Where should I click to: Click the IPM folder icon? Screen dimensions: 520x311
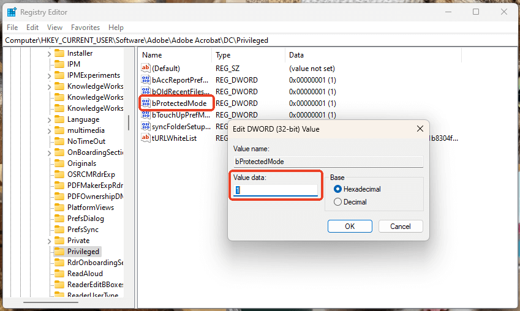[59, 64]
